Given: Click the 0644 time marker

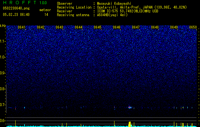Looking at the screenshot, I should pos(79,27).
